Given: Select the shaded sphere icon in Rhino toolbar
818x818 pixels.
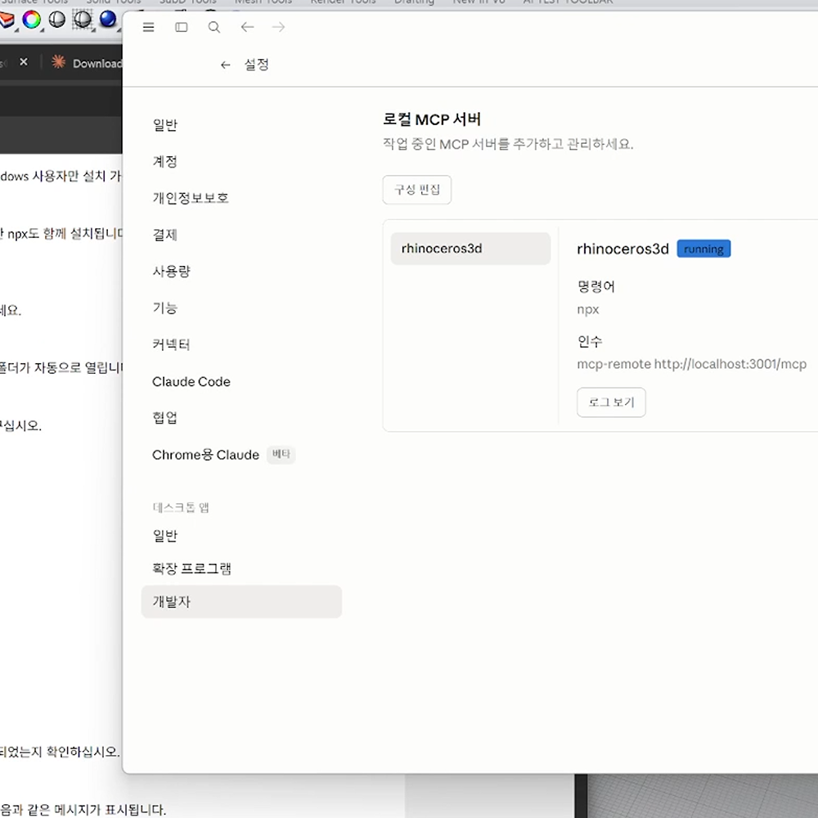Looking at the screenshot, I should (x=57, y=20).
